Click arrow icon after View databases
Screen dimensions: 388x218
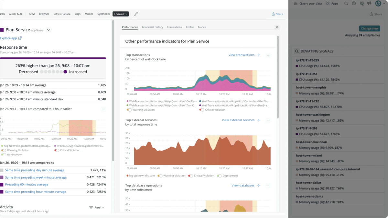[258, 186]
